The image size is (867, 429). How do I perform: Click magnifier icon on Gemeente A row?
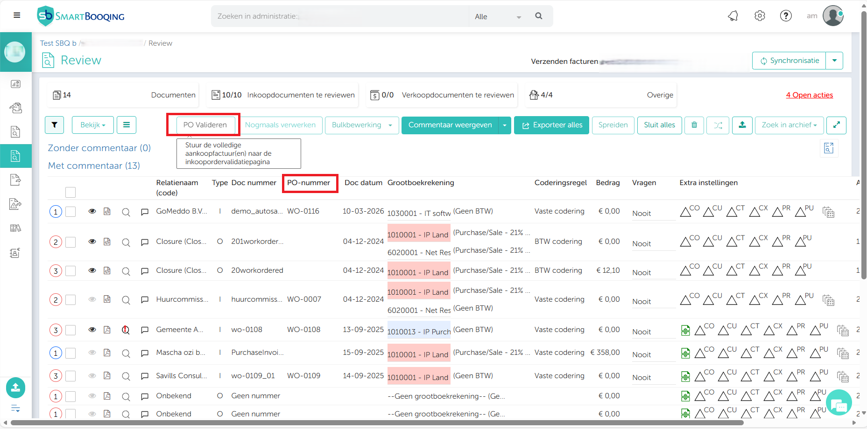point(126,330)
